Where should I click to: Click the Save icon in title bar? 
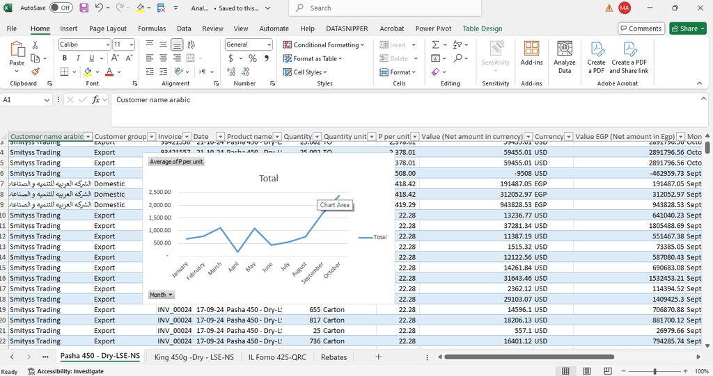tap(84, 8)
